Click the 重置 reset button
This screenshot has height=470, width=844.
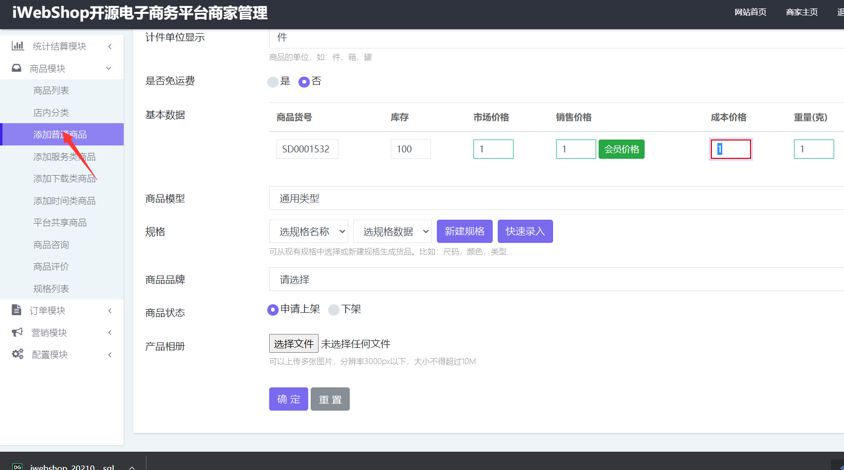pyautogui.click(x=330, y=399)
